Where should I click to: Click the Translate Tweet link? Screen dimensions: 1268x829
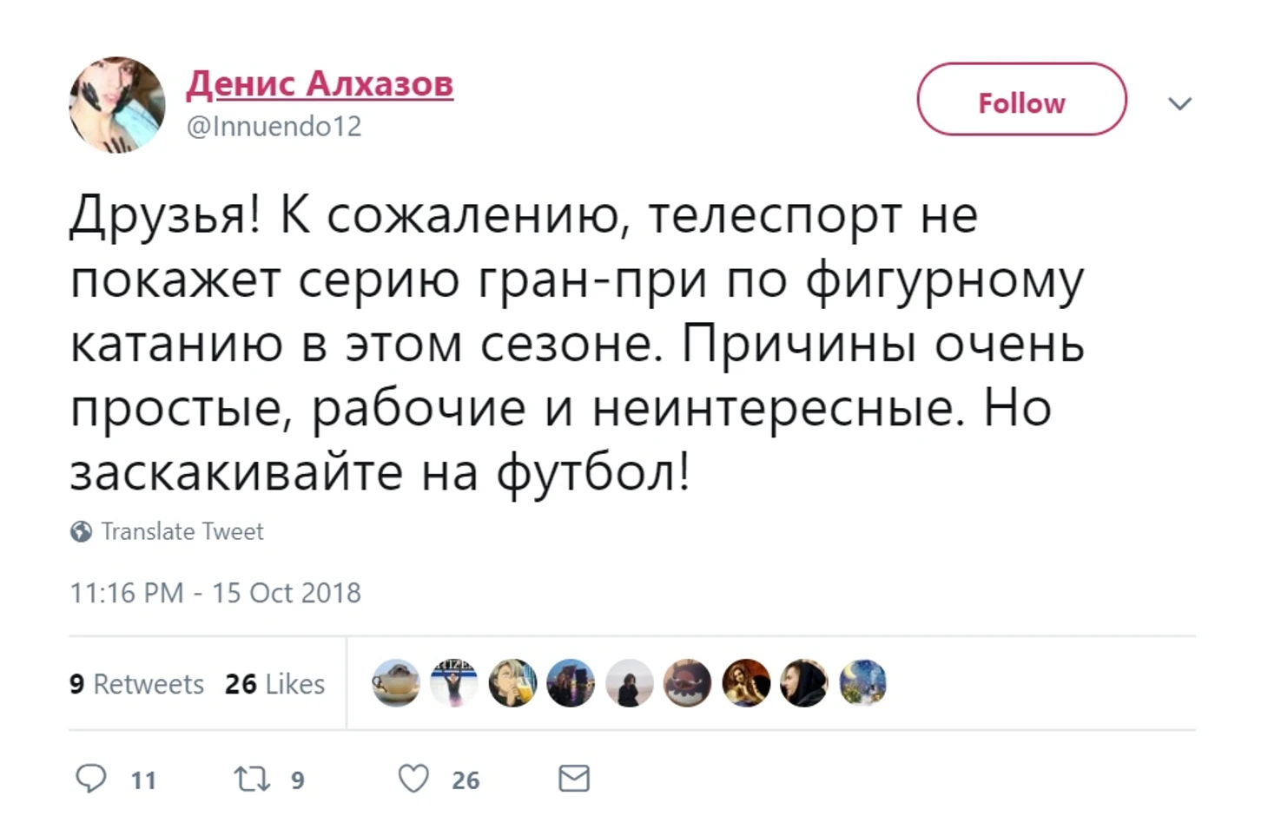tap(182, 531)
